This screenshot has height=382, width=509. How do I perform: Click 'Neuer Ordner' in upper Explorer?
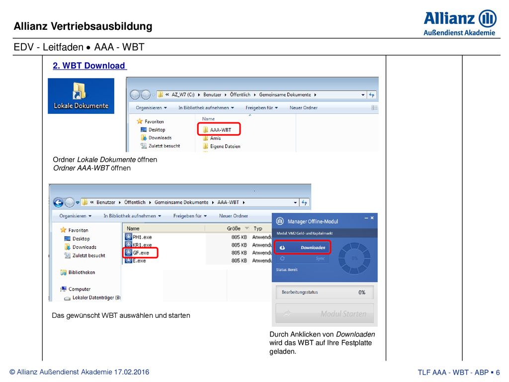pos(304,107)
